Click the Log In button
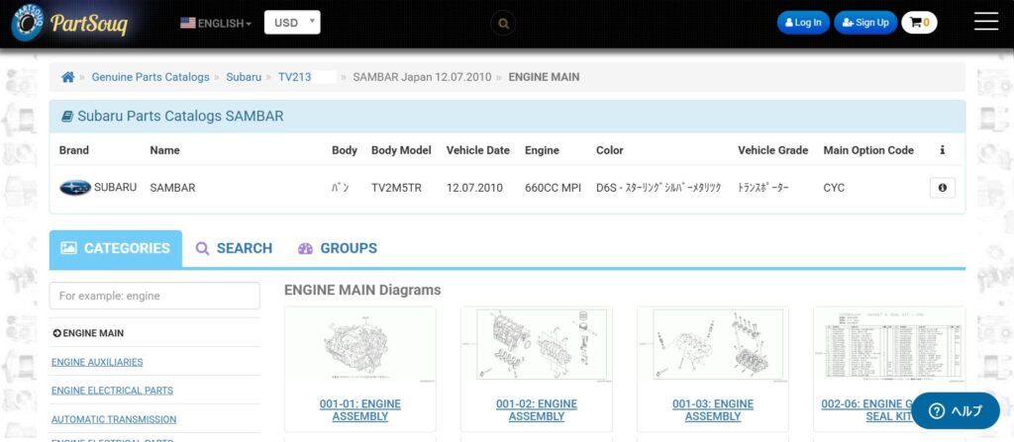The width and height of the screenshot is (1014, 442). 802,23
